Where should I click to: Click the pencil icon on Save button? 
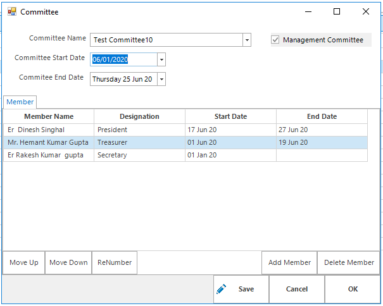(222, 289)
